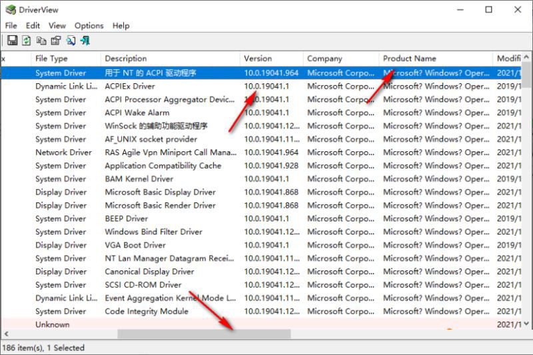The width and height of the screenshot is (533, 355).
Task: Select the VGA Boot Driver row
Action: tap(261, 245)
